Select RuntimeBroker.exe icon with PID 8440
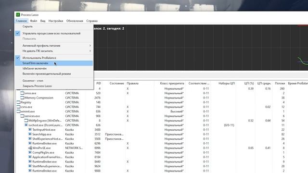308x173 pixels. coord(30,161)
